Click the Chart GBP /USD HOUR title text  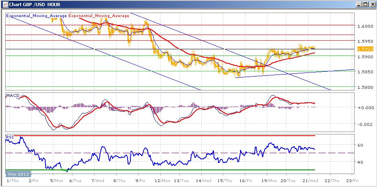[35, 4]
